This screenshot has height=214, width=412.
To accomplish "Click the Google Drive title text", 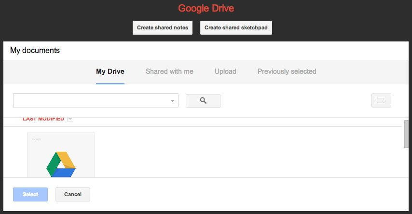I will [206, 8].
